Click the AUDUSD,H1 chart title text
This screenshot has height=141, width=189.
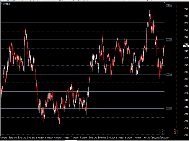coord(6,4)
